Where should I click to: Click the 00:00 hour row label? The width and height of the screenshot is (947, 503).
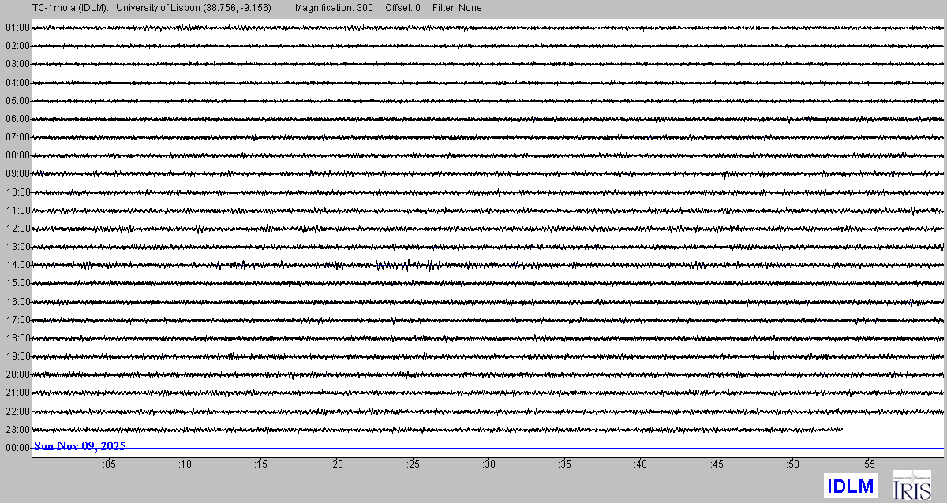[17, 448]
